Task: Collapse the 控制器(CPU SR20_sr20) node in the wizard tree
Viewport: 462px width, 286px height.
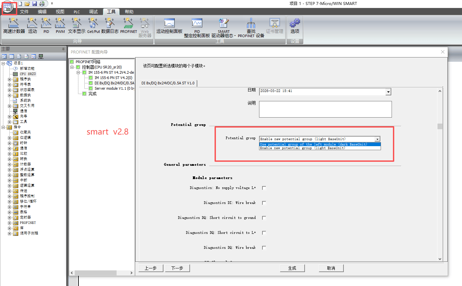Action: (72, 67)
